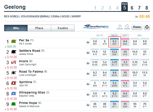153x112 pixels.
Task: Back Per Se at 5.9
Action: click(95, 42)
